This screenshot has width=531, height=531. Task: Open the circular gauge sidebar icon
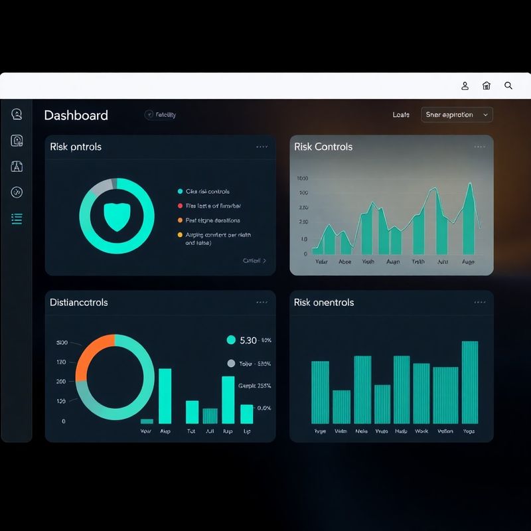point(17,192)
